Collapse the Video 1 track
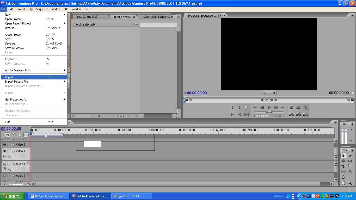 [14, 151]
